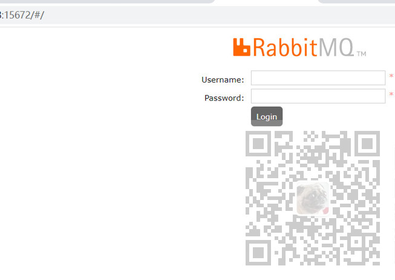
Task: Click the QR code's small bottom-right alignment square
Action: pos(356,242)
